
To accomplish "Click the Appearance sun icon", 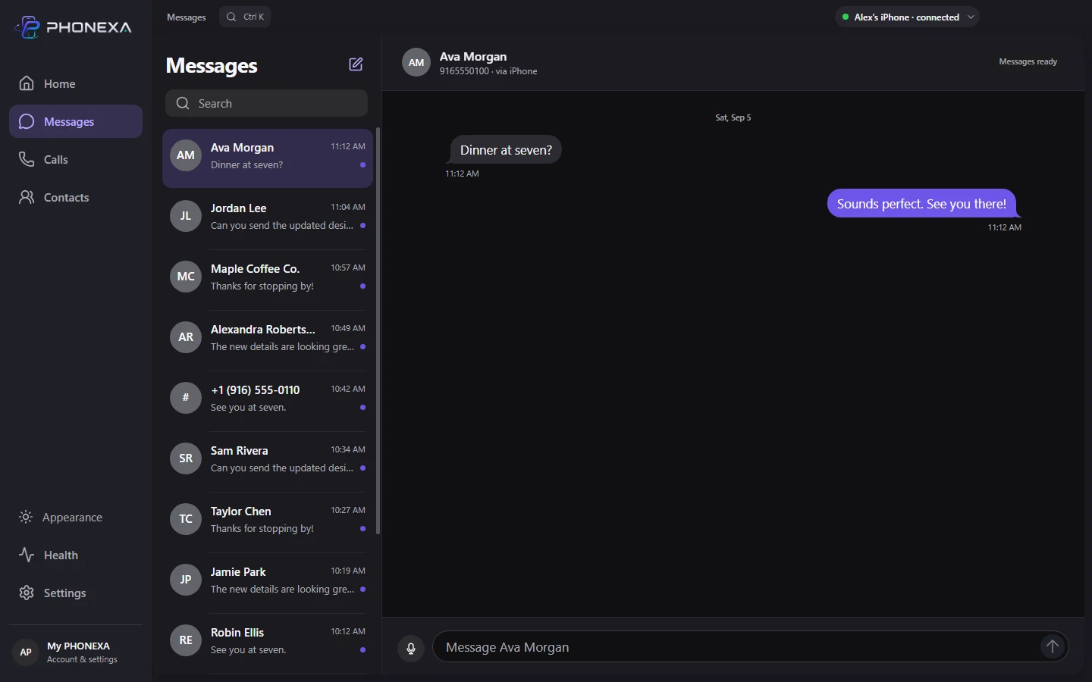I will click(26, 517).
